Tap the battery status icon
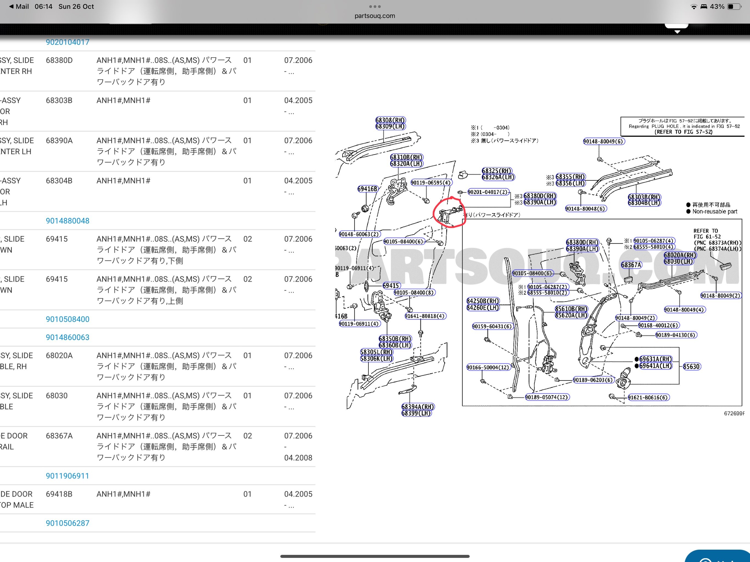This screenshot has height=562, width=750. [x=734, y=6]
